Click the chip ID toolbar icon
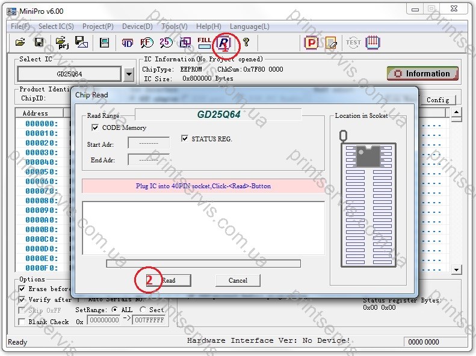Image resolution: width=476 pixels, height=356 pixels. click(x=127, y=43)
